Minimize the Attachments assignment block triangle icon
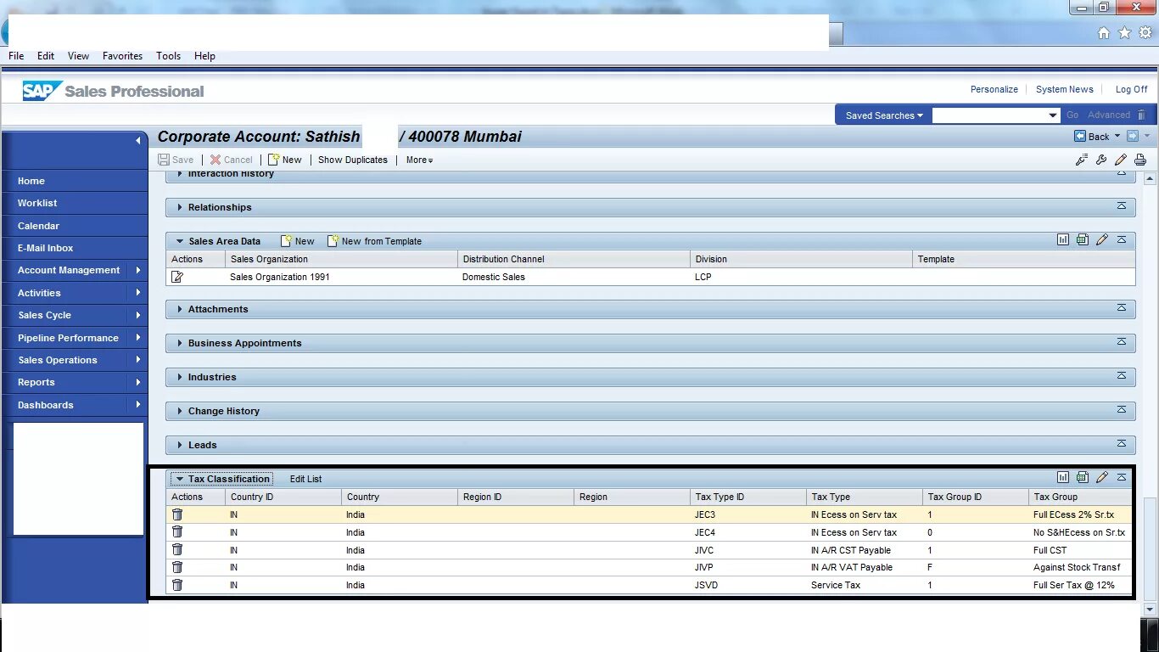1159x652 pixels. 1122,308
